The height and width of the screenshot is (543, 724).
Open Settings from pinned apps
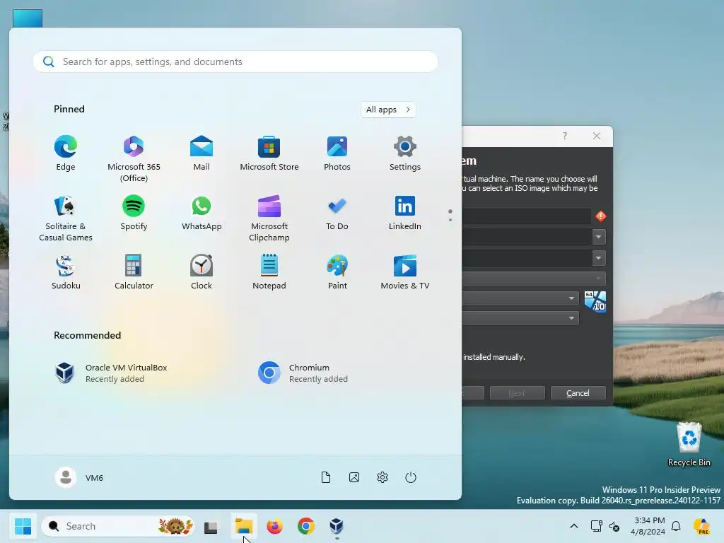[405, 153]
